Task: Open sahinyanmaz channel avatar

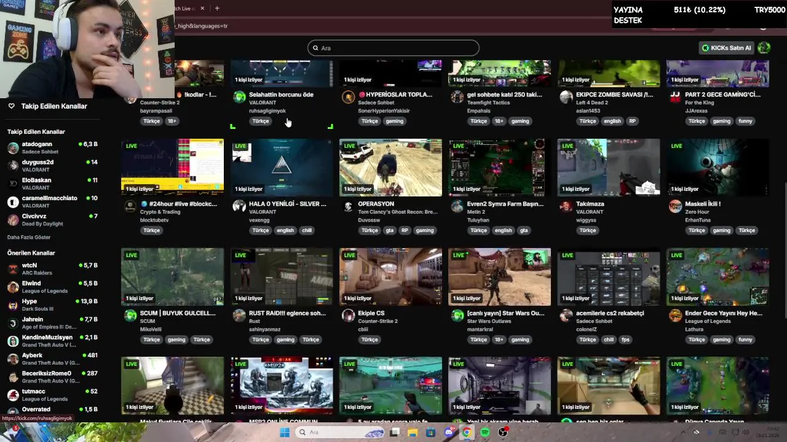Action: [239, 316]
